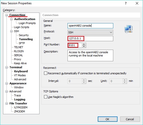
Task: Collapse the File Transfer tree node
Action: pyautogui.click(x=6, y=103)
